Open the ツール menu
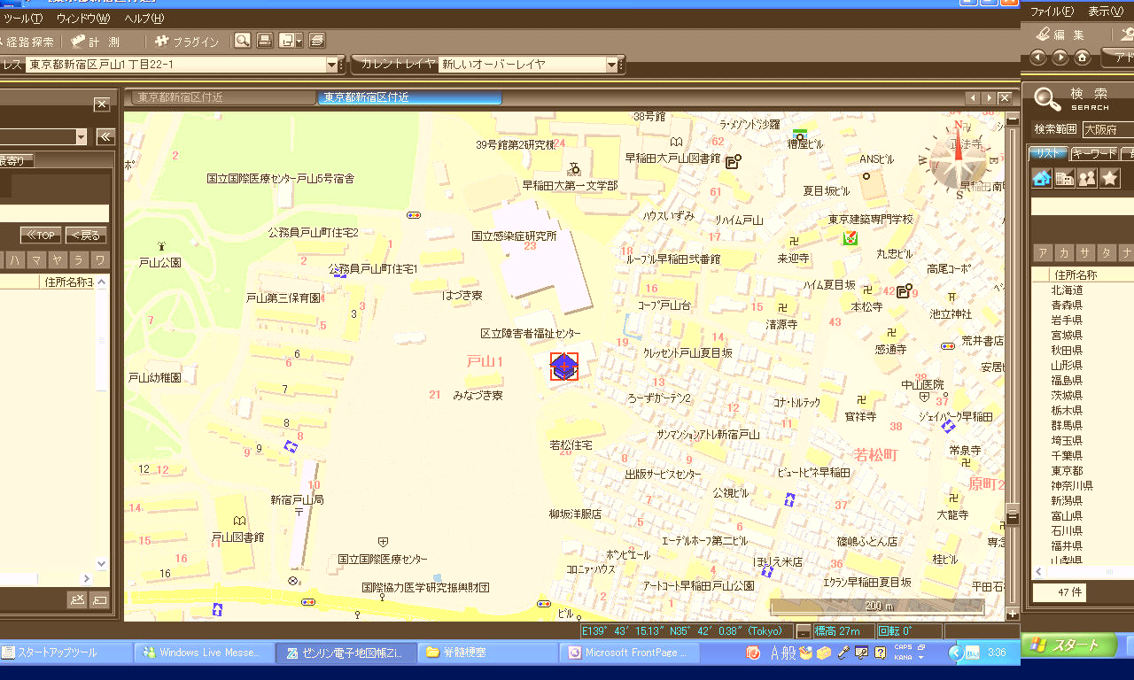This screenshot has width=1134, height=680. pos(23,19)
